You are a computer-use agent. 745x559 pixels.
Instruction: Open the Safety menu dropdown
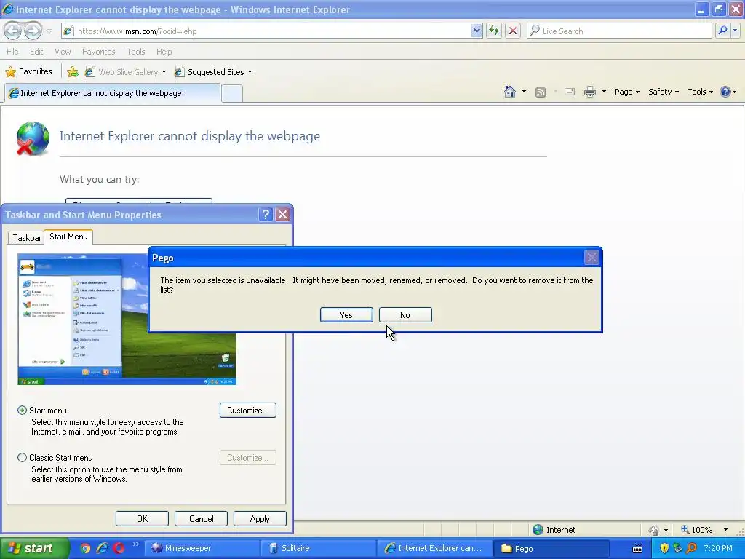tap(664, 92)
